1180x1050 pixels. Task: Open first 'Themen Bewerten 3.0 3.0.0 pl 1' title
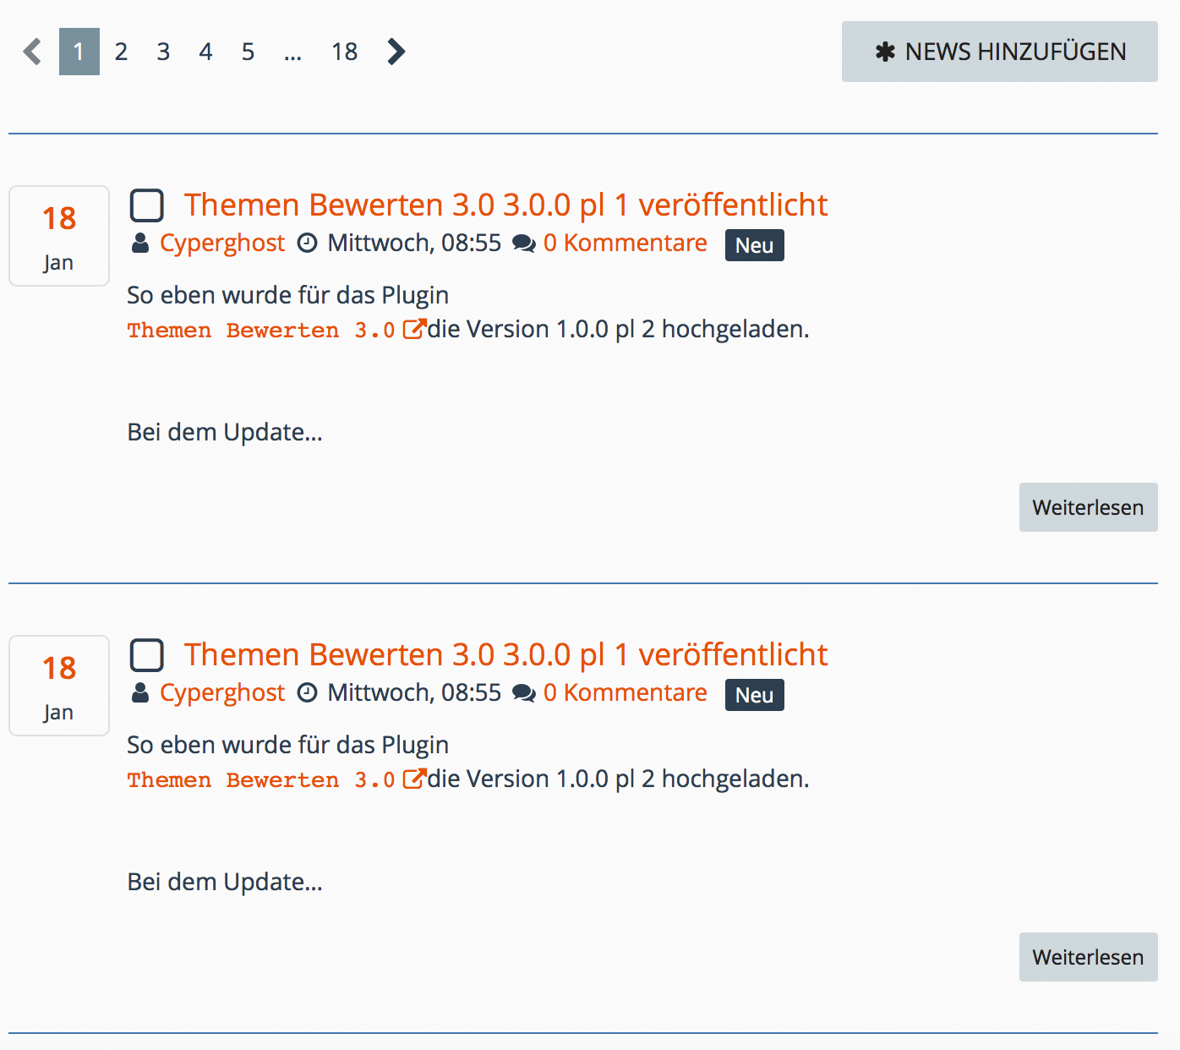[x=505, y=205]
